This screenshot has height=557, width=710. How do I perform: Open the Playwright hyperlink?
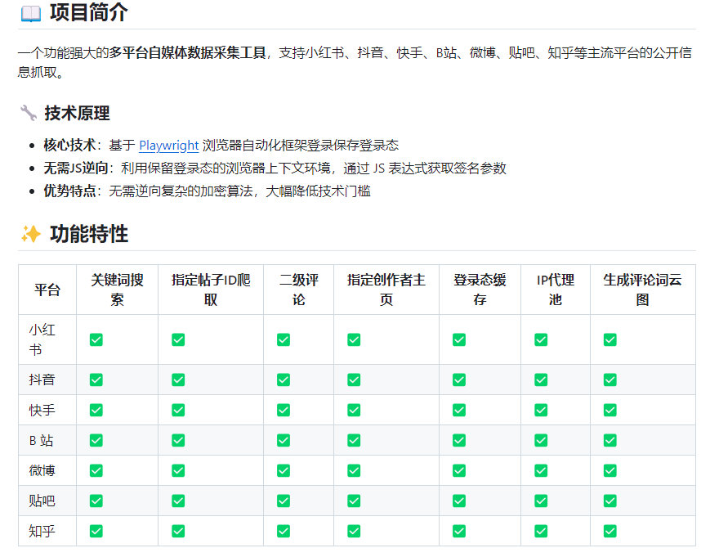pyautogui.click(x=168, y=145)
